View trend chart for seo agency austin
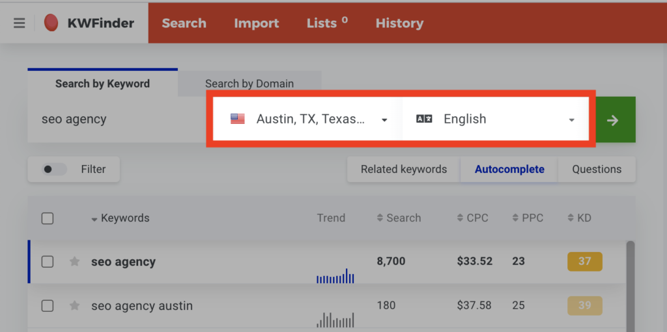Viewport: 667px width, 332px height. pos(335,320)
